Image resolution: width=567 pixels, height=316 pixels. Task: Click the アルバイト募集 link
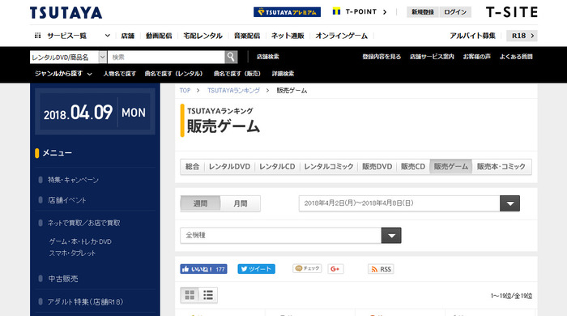point(472,36)
